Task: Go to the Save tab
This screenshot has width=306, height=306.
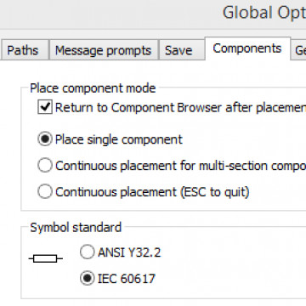Action: point(178,50)
